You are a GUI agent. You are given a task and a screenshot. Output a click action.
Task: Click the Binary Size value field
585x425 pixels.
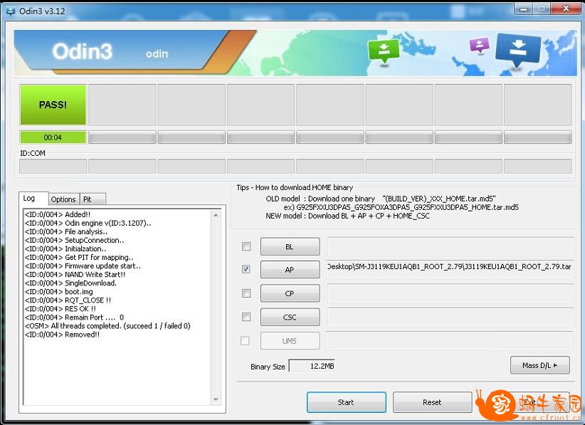tap(312, 366)
